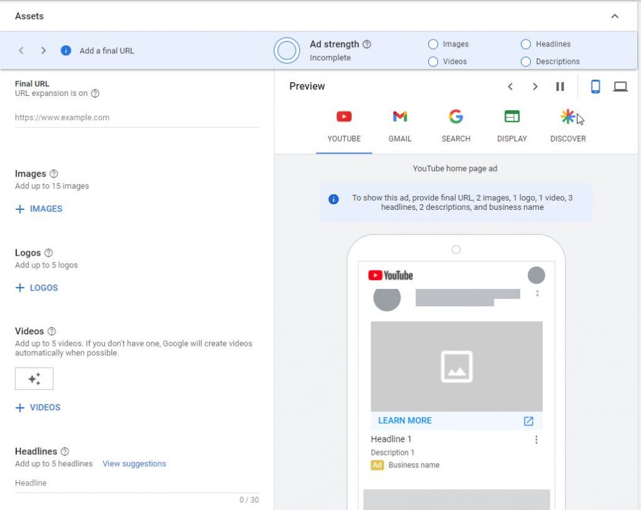Image resolution: width=641 pixels, height=510 pixels.
Task: Click the yellow Ad badge
Action: pos(377,465)
